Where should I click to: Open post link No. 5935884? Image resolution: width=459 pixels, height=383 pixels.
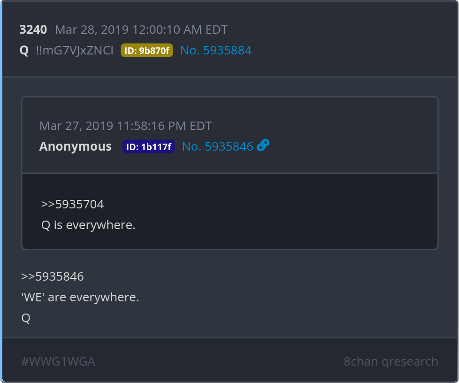(x=216, y=51)
